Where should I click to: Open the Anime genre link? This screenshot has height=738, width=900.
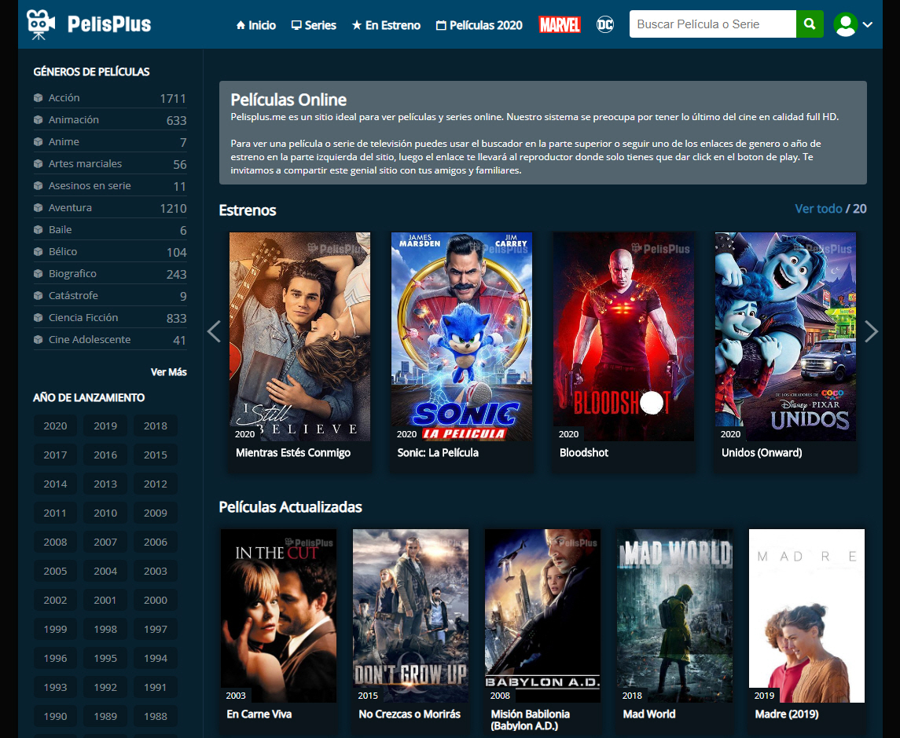point(64,141)
